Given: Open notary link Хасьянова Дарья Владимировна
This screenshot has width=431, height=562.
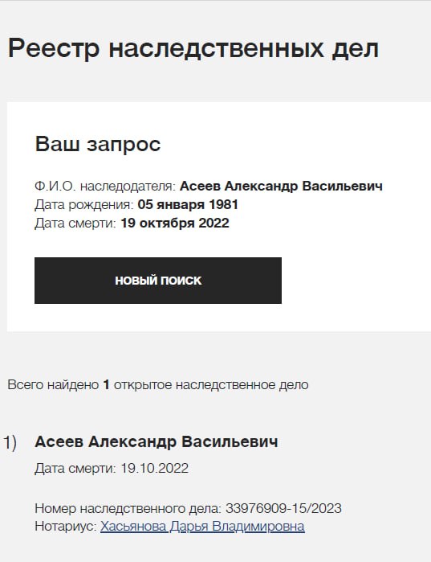Looking at the screenshot, I should 202,526.
